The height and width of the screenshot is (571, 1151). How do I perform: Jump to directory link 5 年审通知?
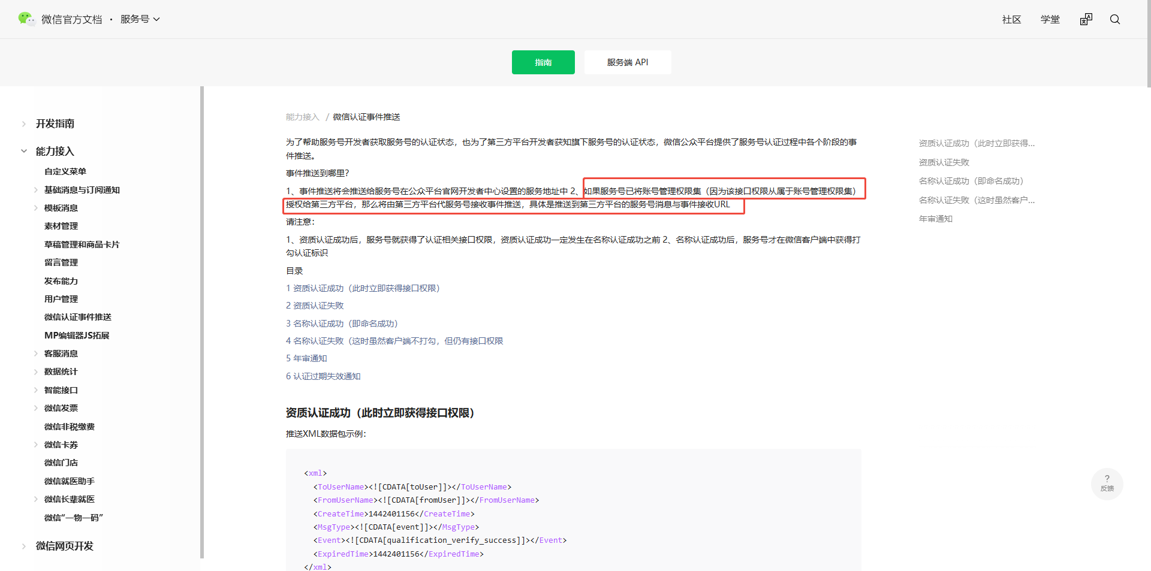pyautogui.click(x=306, y=358)
